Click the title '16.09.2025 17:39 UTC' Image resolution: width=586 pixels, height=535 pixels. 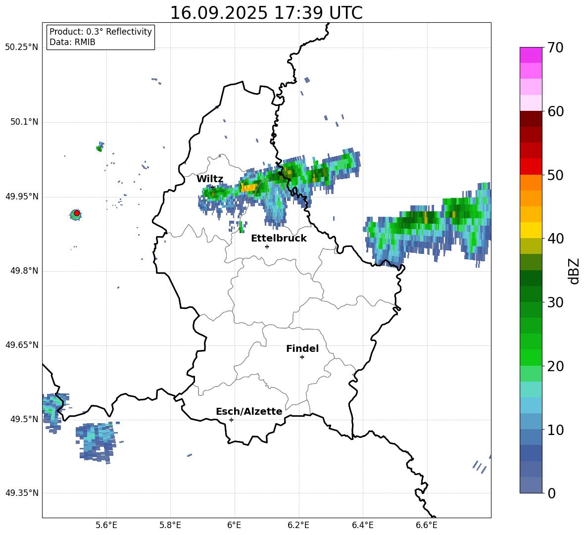(x=266, y=13)
